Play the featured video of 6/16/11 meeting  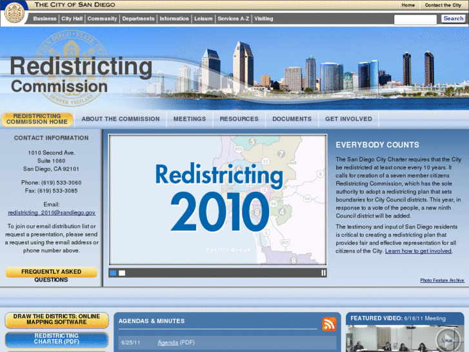[448, 340]
